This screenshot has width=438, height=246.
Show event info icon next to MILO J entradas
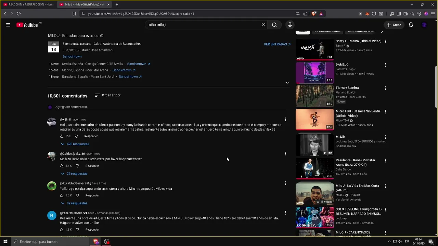102,36
